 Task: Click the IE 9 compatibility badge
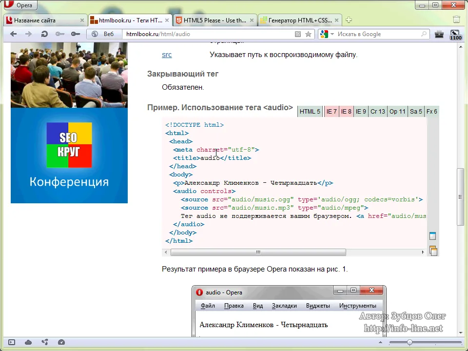pyautogui.click(x=361, y=111)
